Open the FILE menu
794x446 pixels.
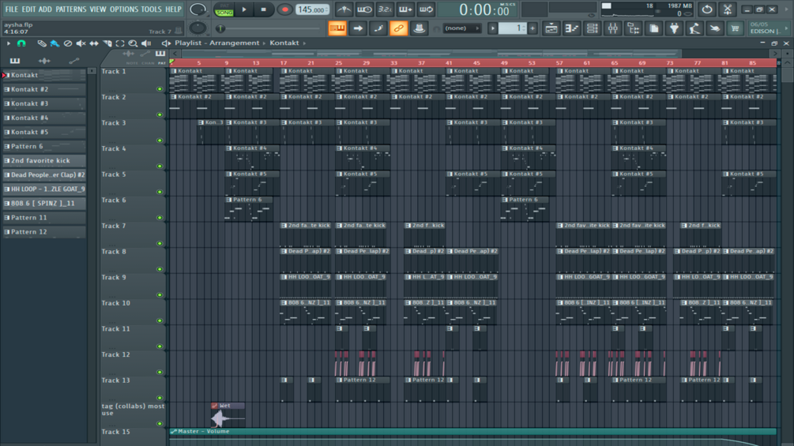11,9
